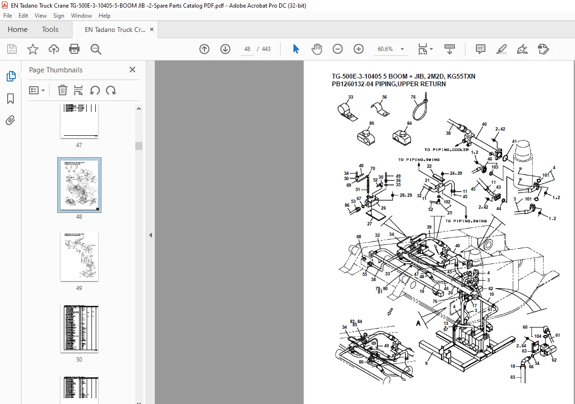The width and height of the screenshot is (575, 404).
Task: Select page 50 thumbnail
Action: click(79, 328)
